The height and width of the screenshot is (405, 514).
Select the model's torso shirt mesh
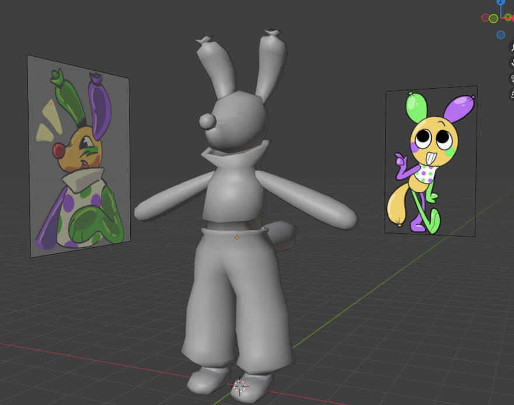(x=231, y=193)
